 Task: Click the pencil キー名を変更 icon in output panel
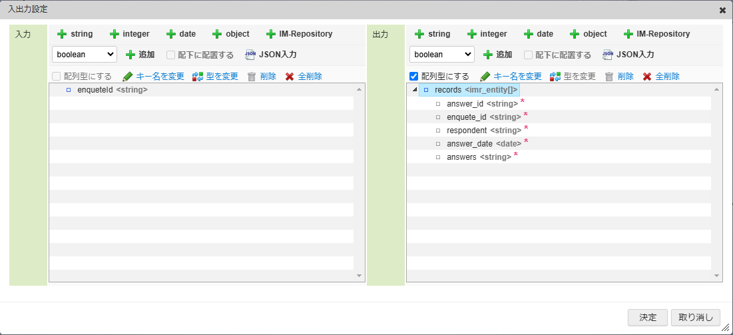pyautogui.click(x=485, y=77)
